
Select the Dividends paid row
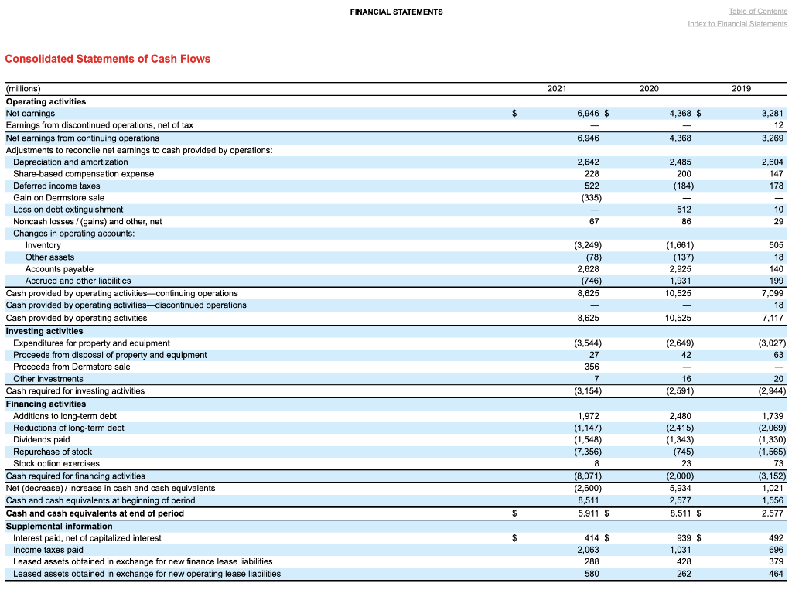point(40,439)
